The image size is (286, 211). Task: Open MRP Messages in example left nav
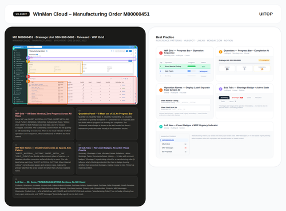pos(174,148)
